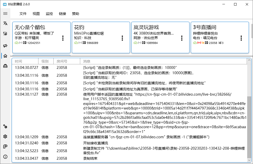Sort log by 房间号 column header
Screen dimensions: 253x164
click(x=67, y=61)
